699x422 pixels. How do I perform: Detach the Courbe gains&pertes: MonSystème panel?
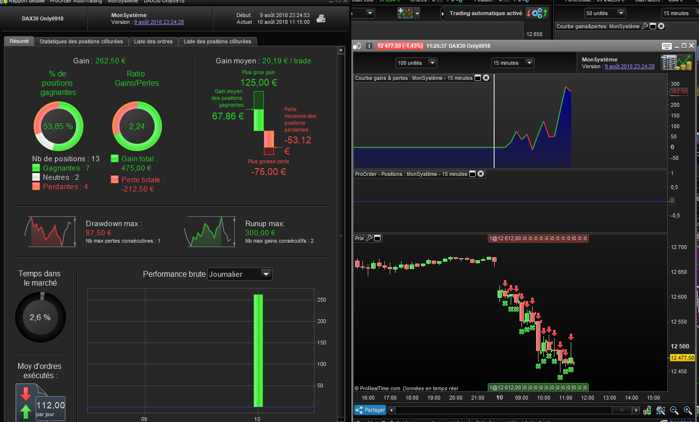pos(653,26)
